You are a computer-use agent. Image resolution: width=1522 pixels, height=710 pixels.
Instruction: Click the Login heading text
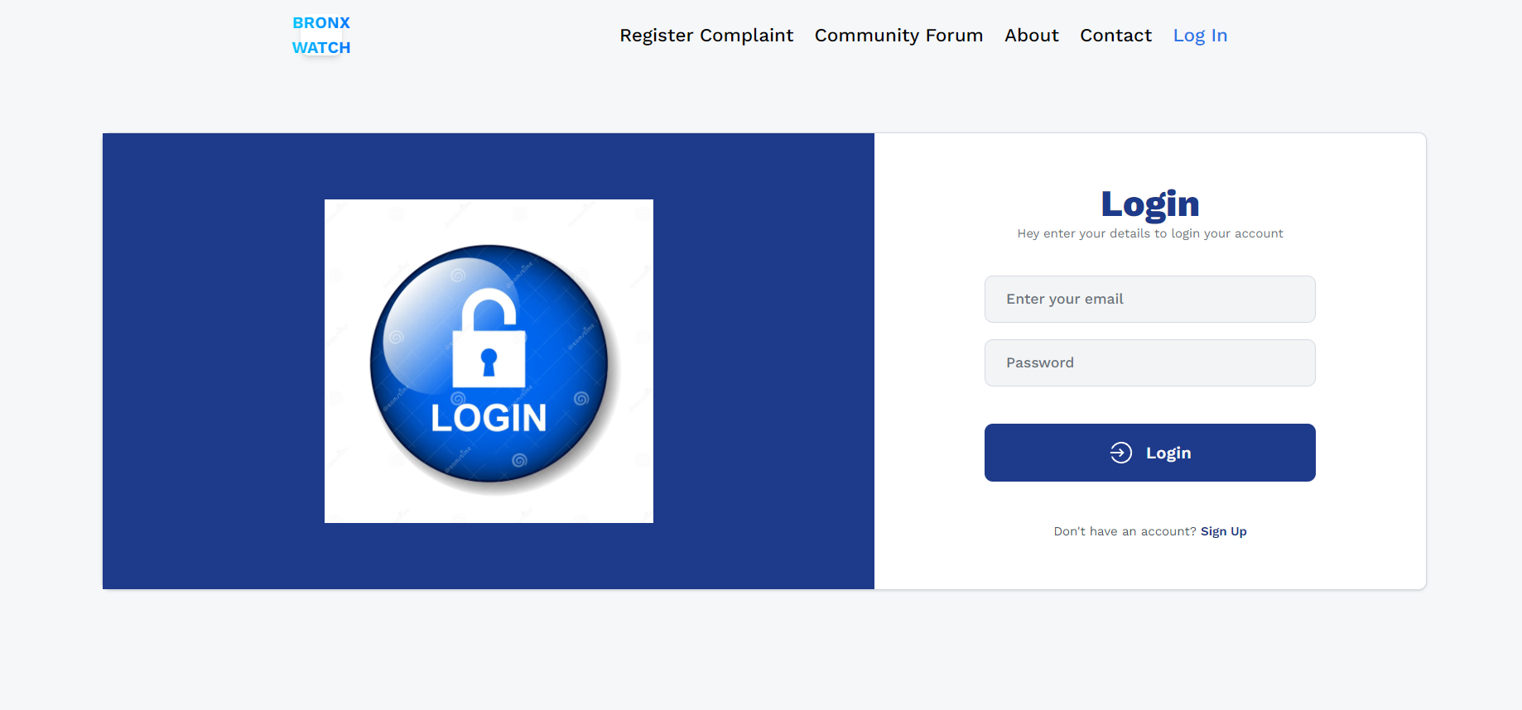click(x=1150, y=204)
